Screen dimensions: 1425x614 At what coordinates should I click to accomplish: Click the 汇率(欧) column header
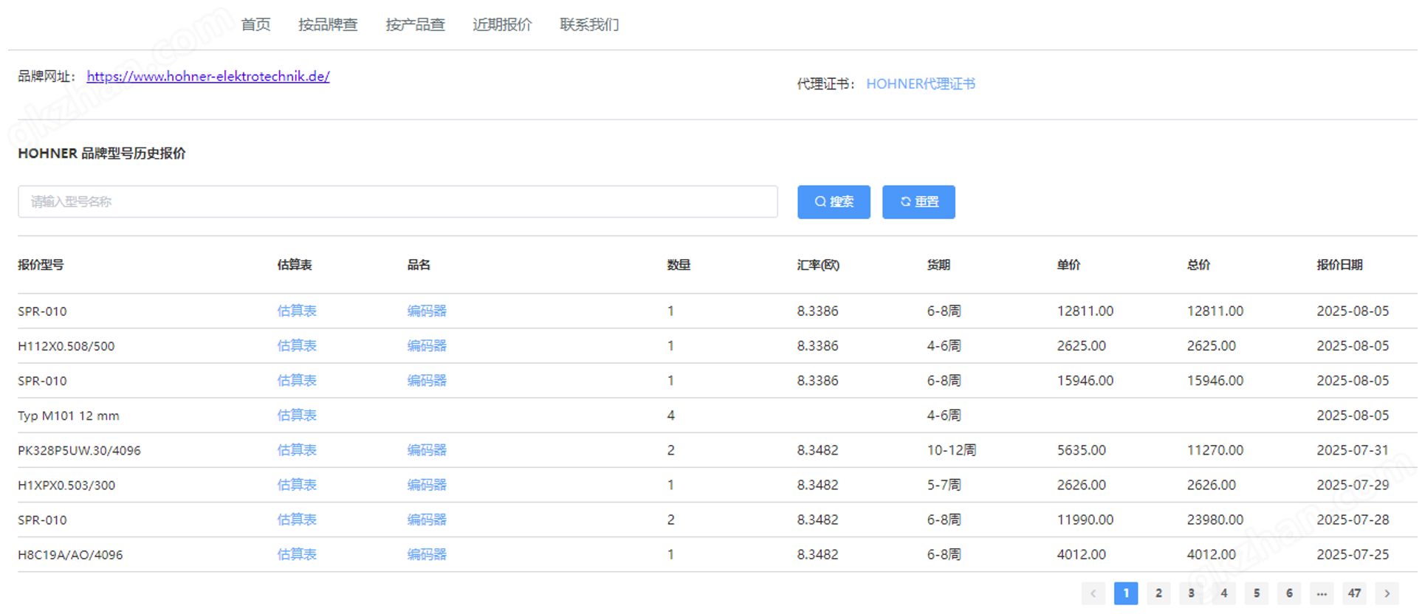[x=818, y=264]
